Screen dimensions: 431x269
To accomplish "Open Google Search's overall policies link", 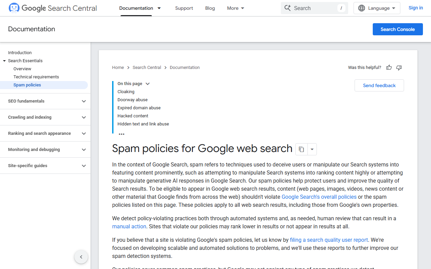I will point(319,197).
